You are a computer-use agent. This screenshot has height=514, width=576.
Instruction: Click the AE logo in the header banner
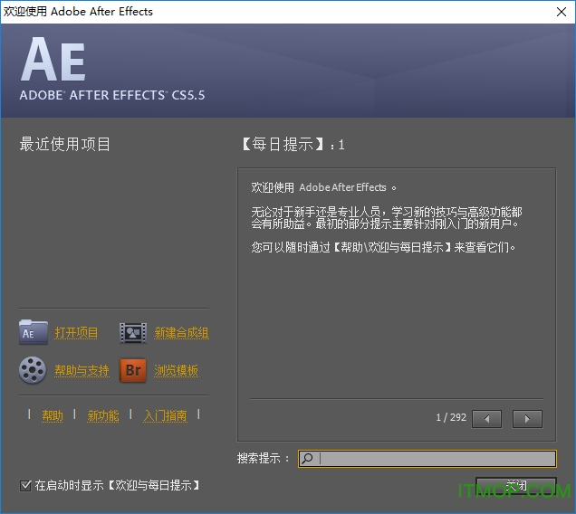click(x=53, y=60)
